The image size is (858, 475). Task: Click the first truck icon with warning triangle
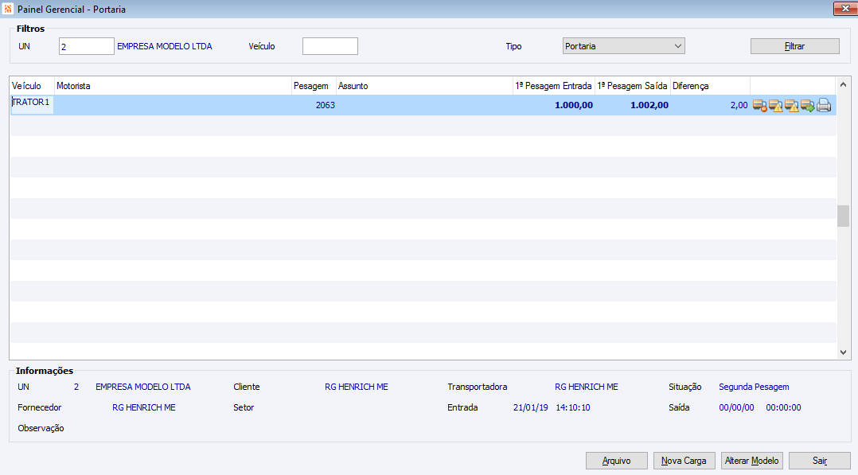(x=775, y=106)
